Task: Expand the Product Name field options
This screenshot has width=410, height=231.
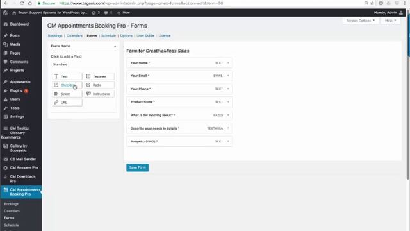Action: click(x=228, y=102)
